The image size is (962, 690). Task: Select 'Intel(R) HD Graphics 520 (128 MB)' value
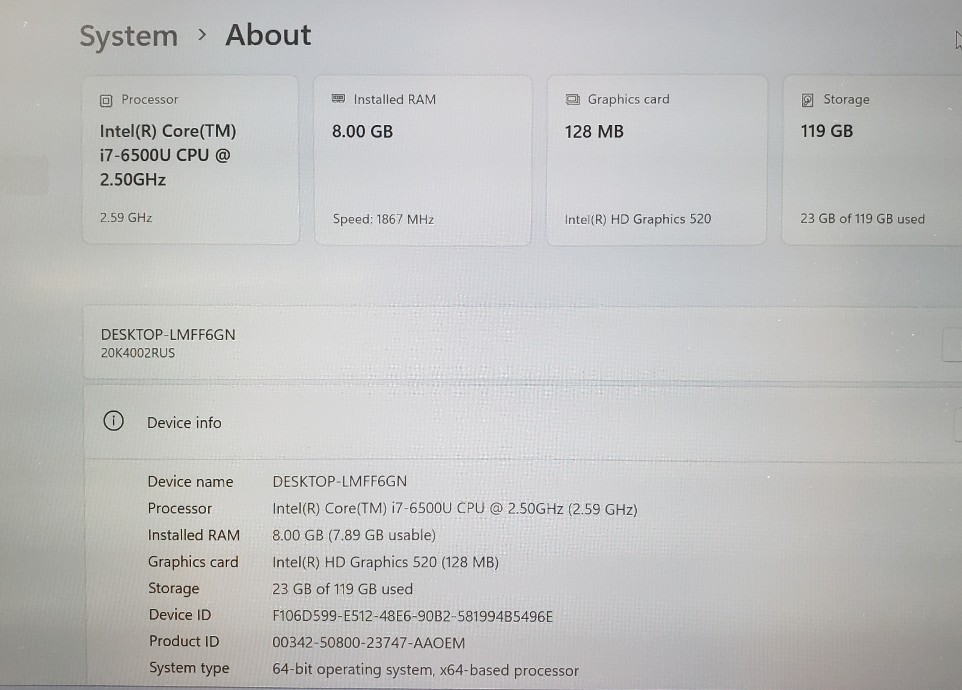coord(385,562)
